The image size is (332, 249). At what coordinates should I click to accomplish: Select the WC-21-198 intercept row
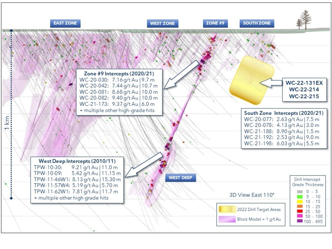click(x=281, y=143)
